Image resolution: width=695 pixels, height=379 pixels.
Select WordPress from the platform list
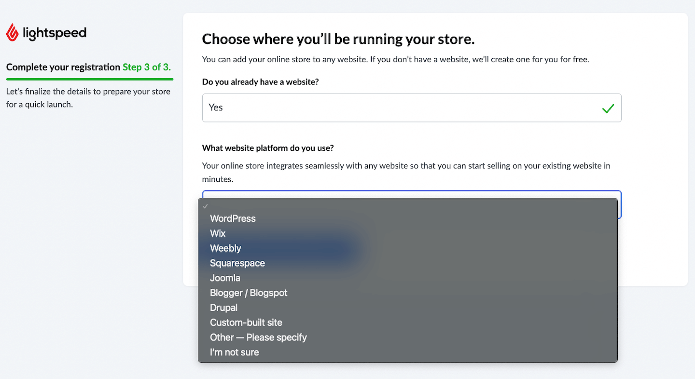tap(408, 218)
